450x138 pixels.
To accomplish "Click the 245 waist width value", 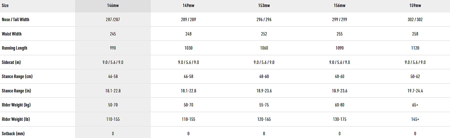I will [x=113, y=34].
